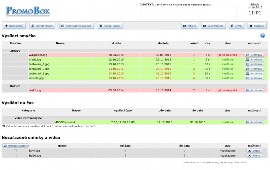Tick the checkbox for fany.jpg
Image resolution: width=270 pixels, height=170 pixels.
(15, 151)
